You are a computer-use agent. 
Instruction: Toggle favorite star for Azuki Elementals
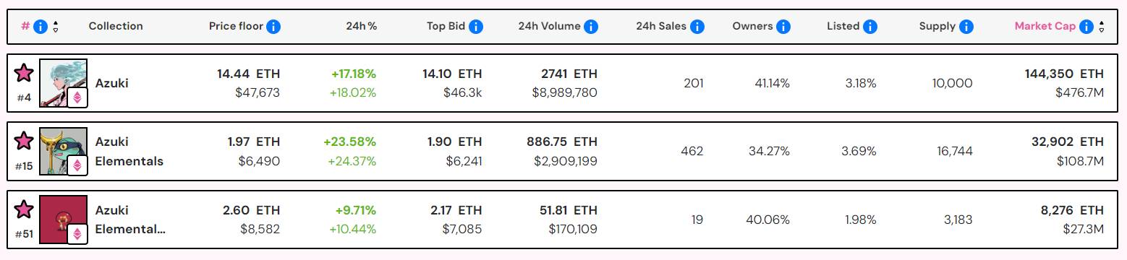point(24,142)
